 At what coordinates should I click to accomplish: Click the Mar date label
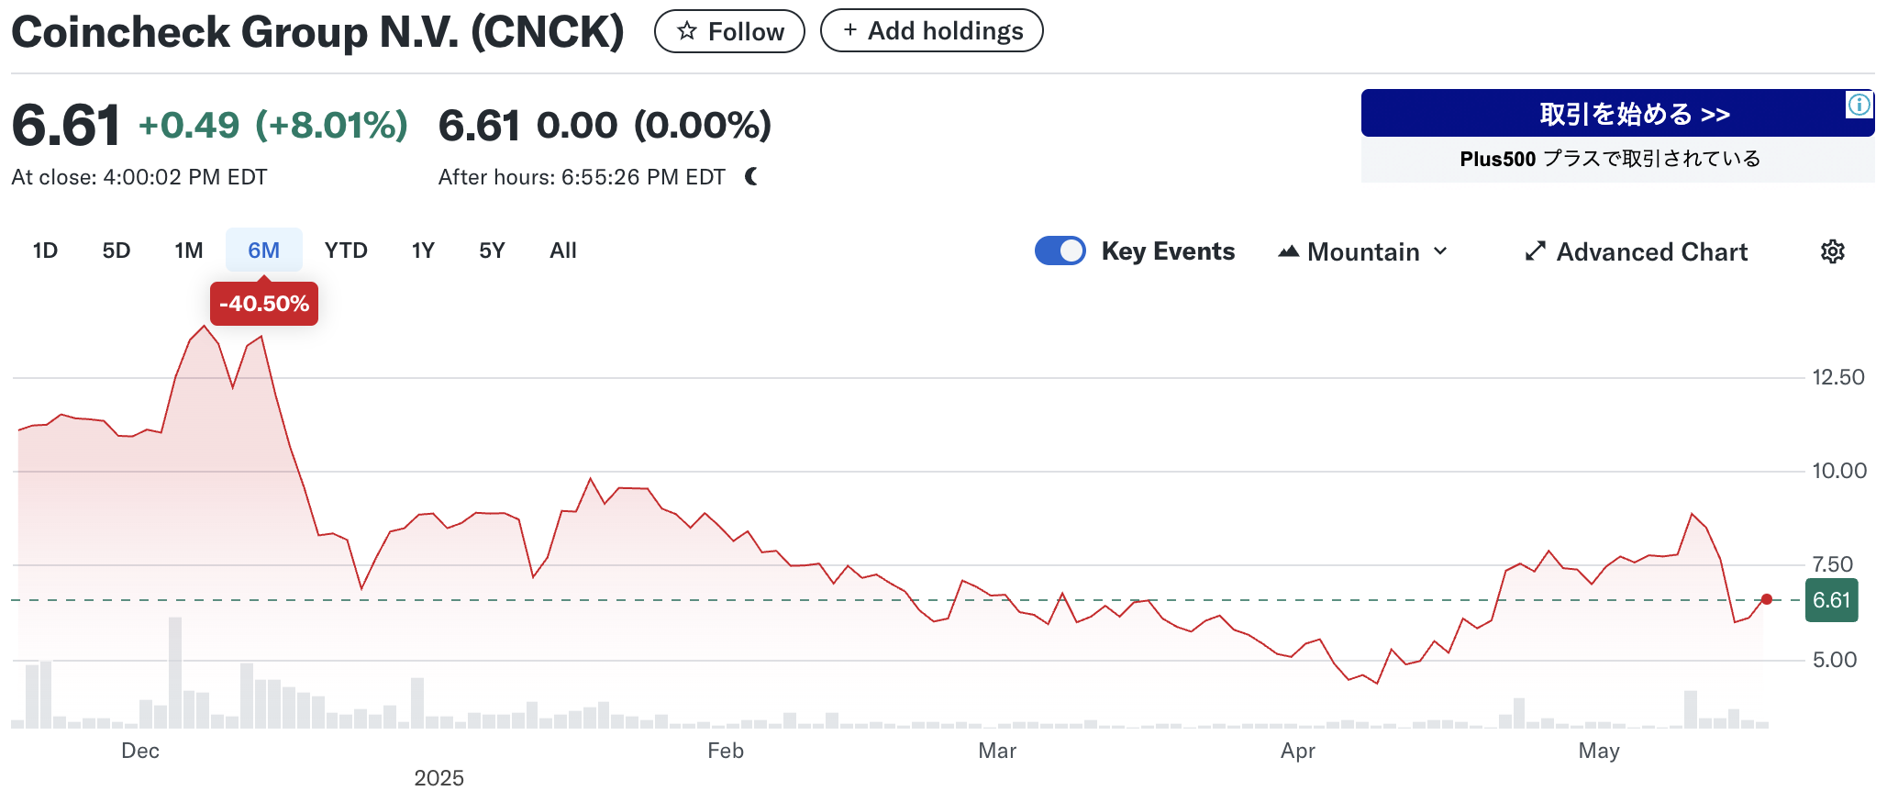click(x=997, y=751)
